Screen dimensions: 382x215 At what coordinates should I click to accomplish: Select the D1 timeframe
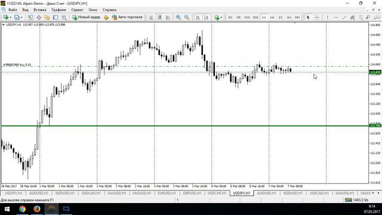tap(281, 17)
